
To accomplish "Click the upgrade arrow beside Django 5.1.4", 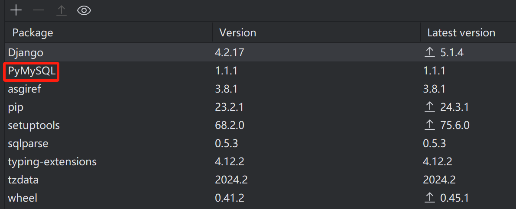I will point(429,53).
